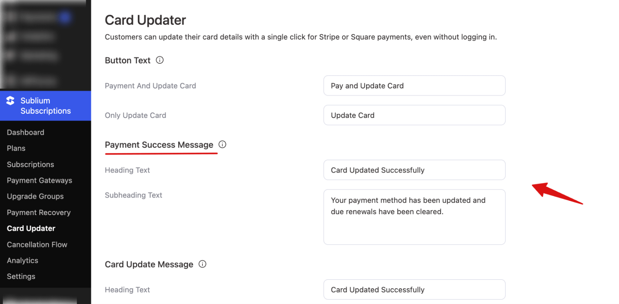Image resolution: width=619 pixels, height=304 pixels.
Task: Open the Settings page
Action: [x=21, y=276]
